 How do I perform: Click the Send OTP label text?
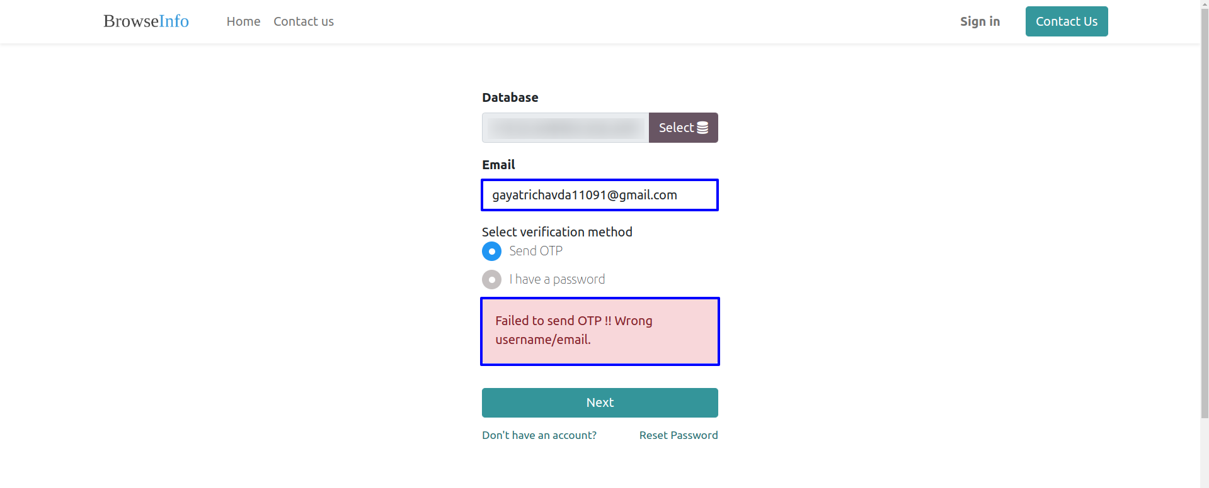536,251
